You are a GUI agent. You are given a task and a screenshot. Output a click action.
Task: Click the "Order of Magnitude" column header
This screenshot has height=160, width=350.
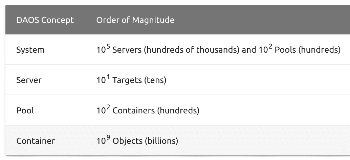[x=135, y=20]
